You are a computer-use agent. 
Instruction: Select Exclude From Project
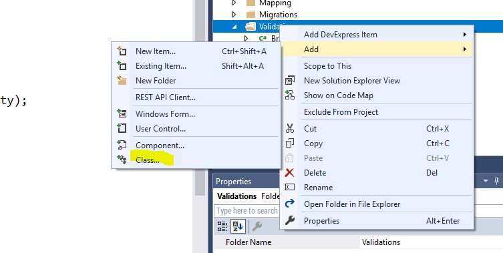pyautogui.click(x=341, y=112)
